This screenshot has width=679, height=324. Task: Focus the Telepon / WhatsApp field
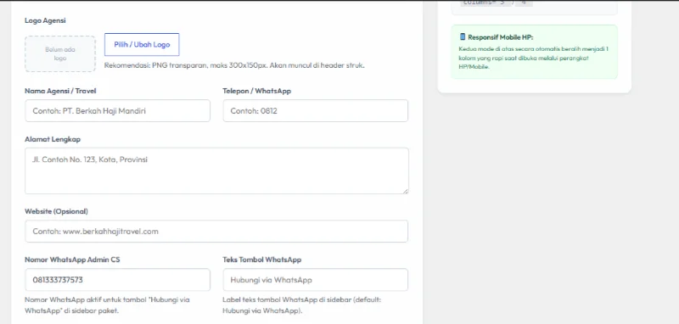pos(315,111)
